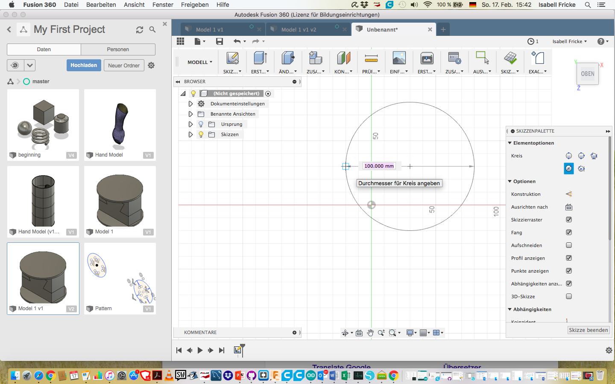Screen dimensions: 615x384
Task: Expand the Dokumenteinstellungen tree node
Action: tap(190, 104)
